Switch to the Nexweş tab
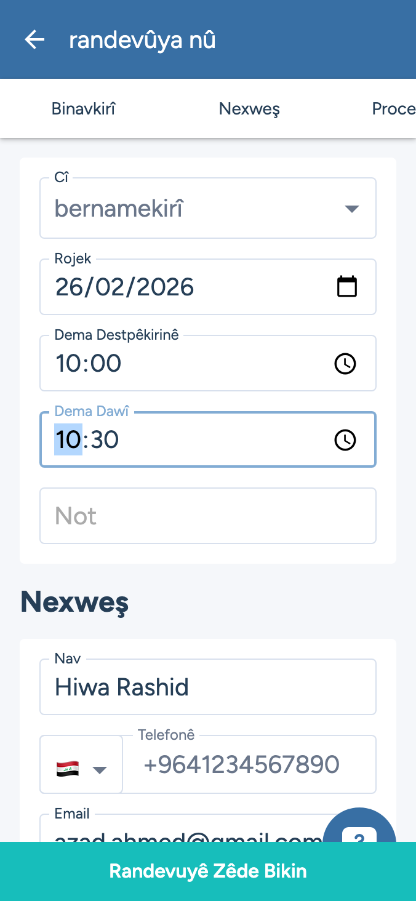This screenshot has height=901, width=416. 249,109
